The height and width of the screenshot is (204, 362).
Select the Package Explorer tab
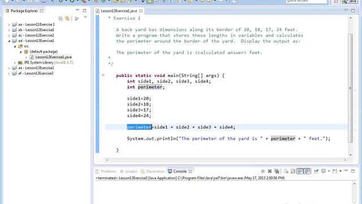pyautogui.click(x=24, y=11)
